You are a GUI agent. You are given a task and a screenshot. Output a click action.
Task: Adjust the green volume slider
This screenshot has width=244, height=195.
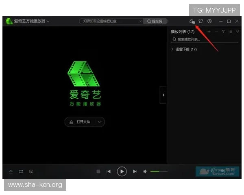point(159,171)
